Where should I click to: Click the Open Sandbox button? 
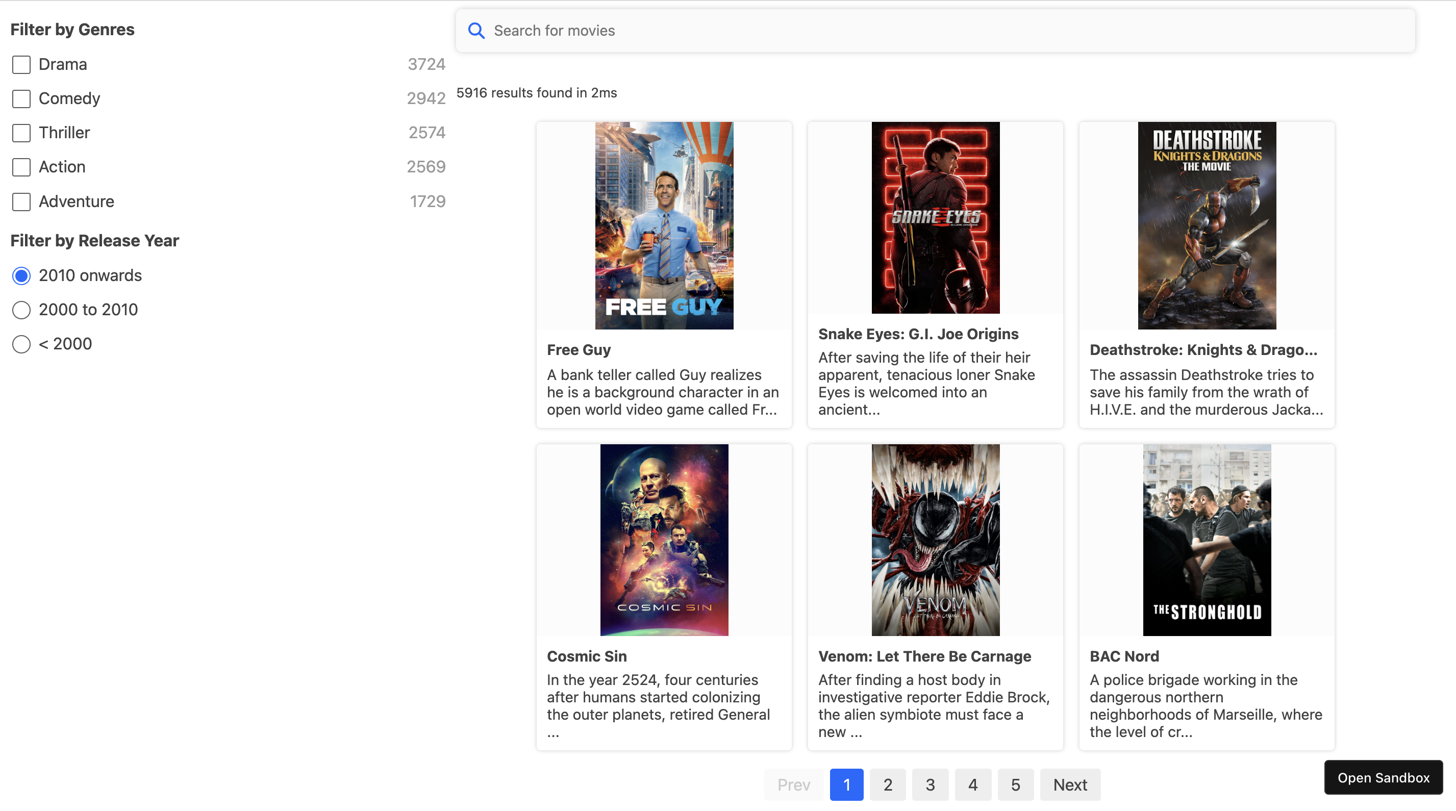coord(1384,777)
